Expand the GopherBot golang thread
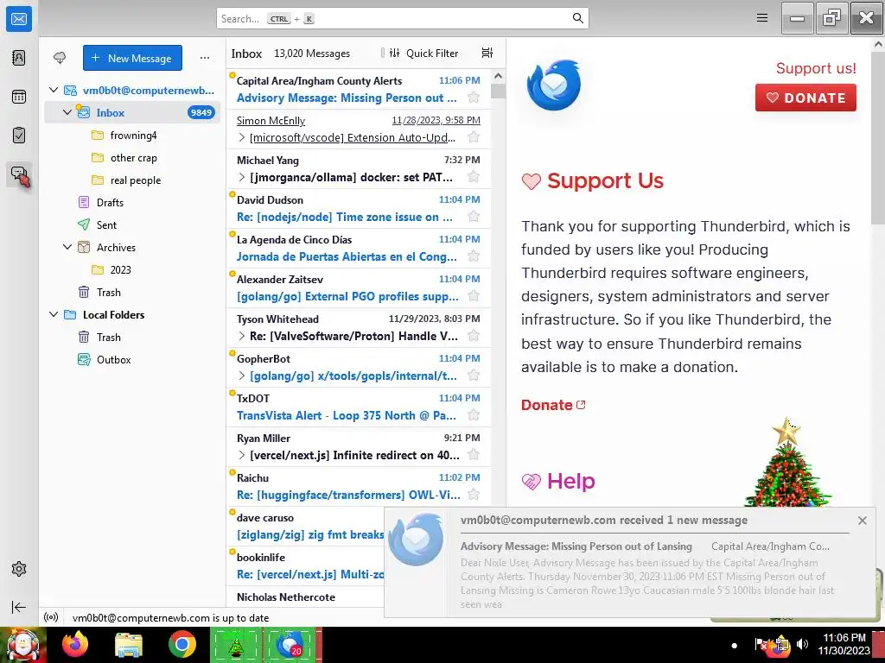Screen dimensions: 885x663 tap(242, 376)
